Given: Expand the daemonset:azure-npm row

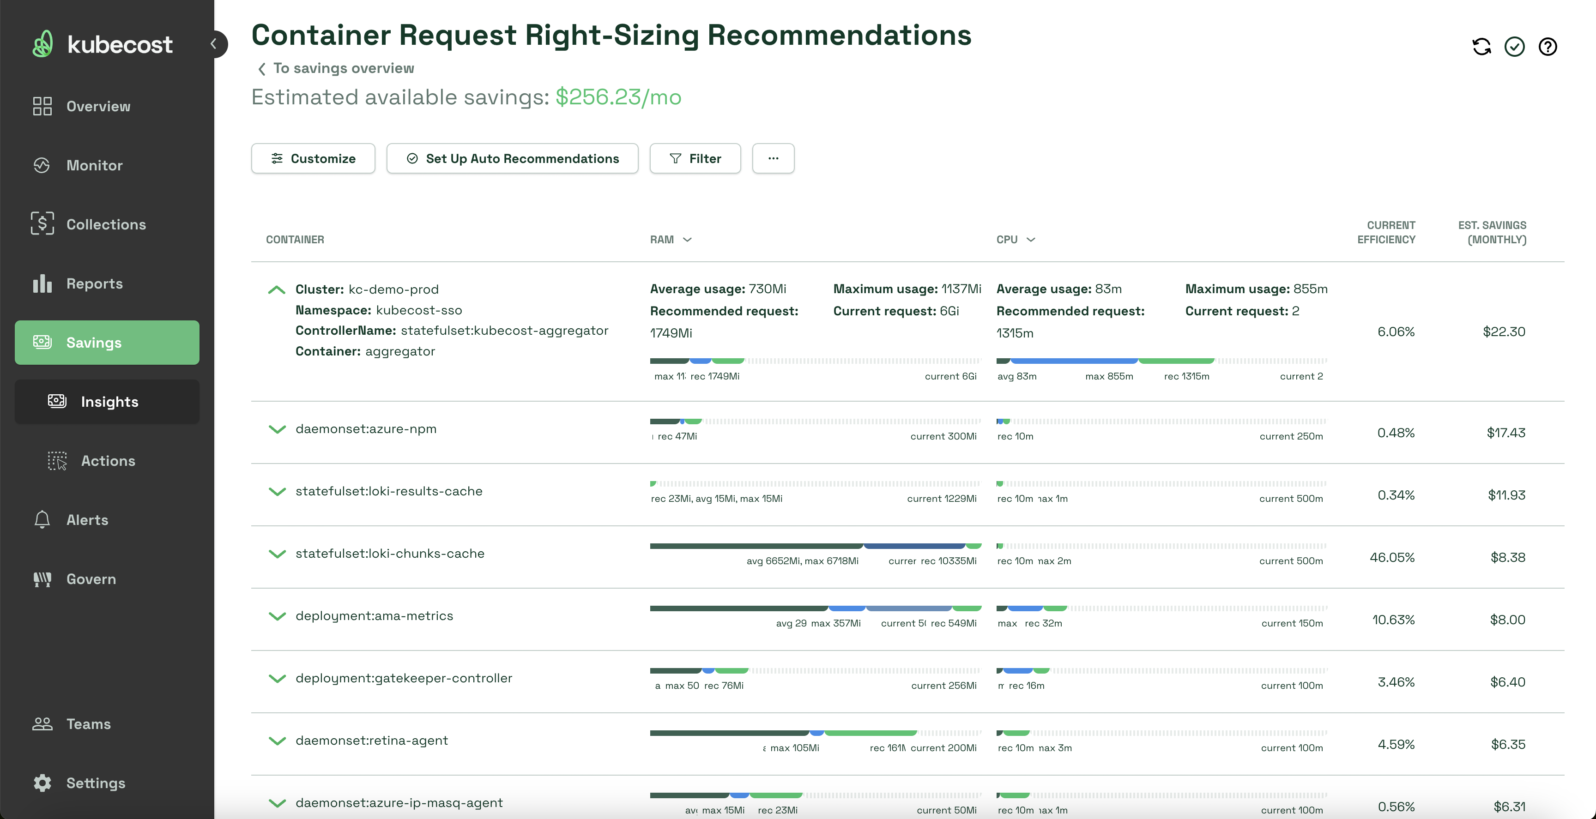Looking at the screenshot, I should [277, 429].
